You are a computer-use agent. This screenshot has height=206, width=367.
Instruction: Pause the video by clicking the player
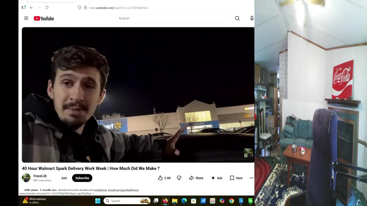pyautogui.click(x=138, y=95)
